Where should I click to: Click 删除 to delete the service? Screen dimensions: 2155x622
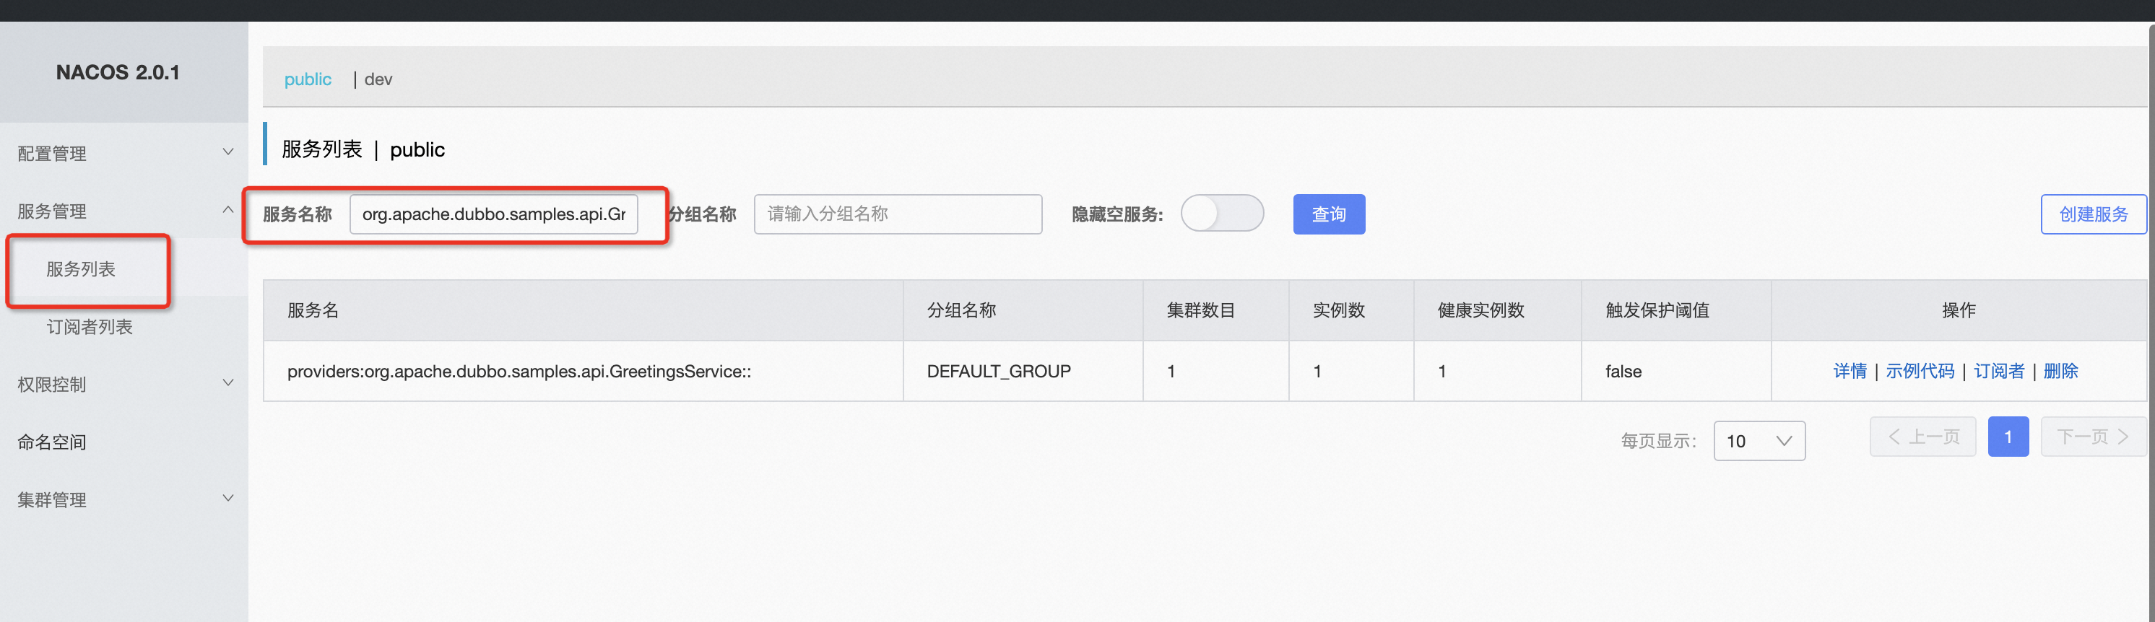tap(2060, 371)
